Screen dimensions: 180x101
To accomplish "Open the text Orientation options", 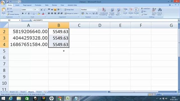I will (x=59, y=10).
